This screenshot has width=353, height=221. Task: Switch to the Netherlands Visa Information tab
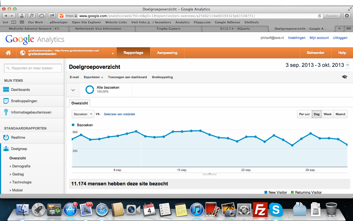(x=101, y=29)
